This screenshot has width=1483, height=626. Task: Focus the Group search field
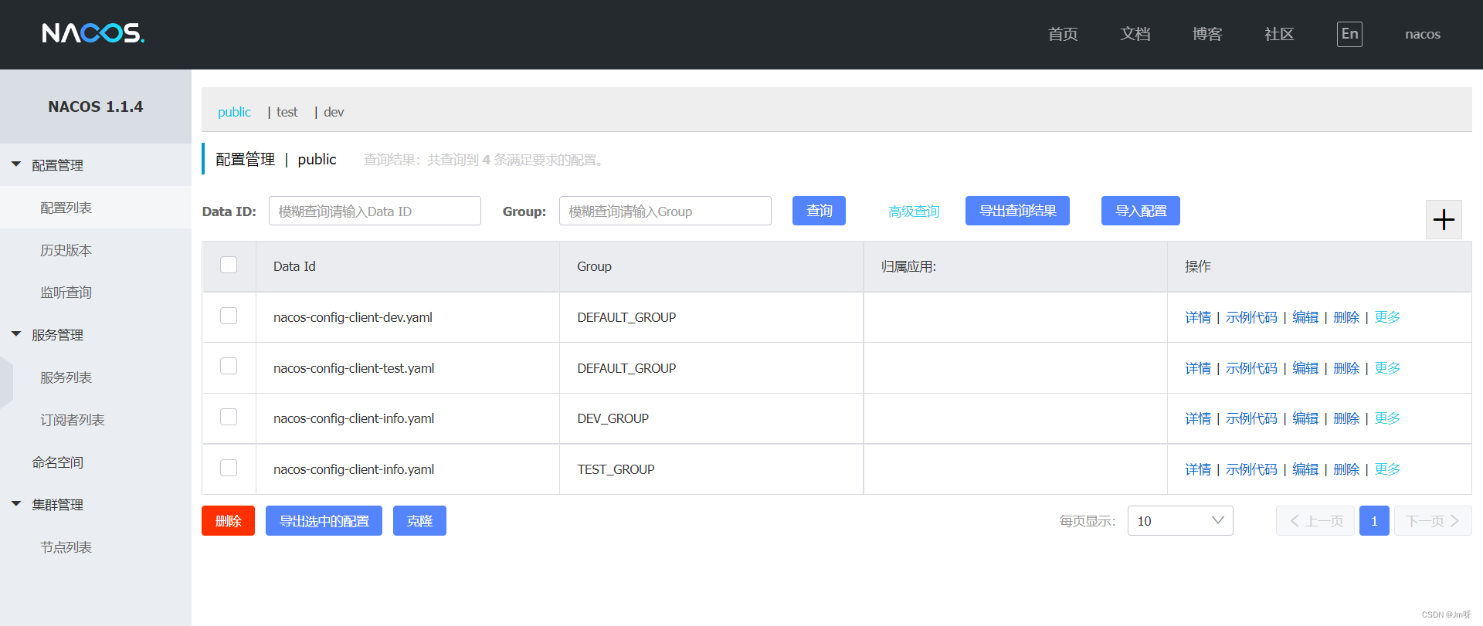click(665, 211)
